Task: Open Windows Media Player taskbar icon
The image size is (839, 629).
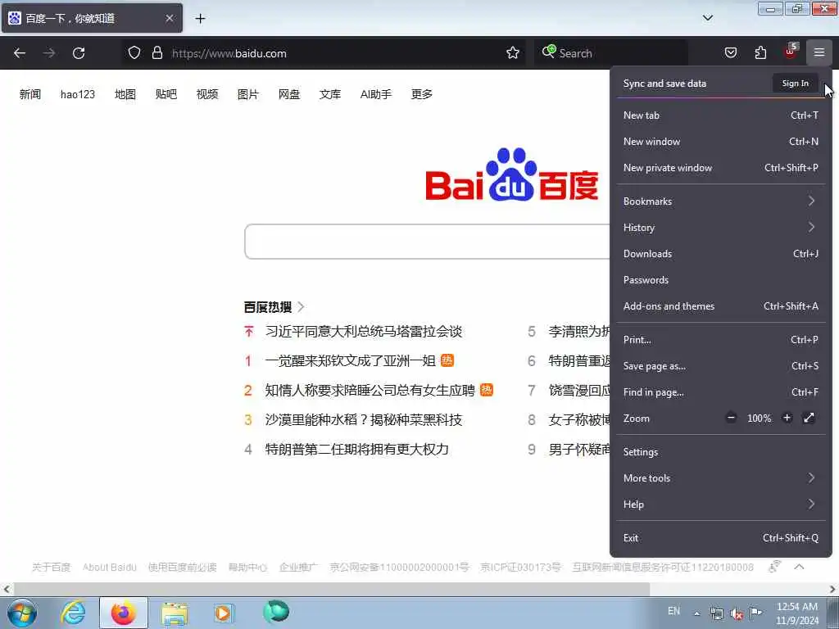Action: pos(223,613)
